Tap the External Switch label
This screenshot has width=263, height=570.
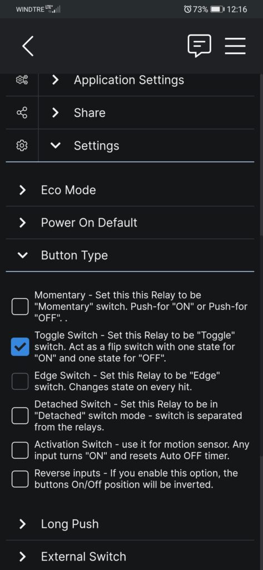pyautogui.click(x=83, y=557)
